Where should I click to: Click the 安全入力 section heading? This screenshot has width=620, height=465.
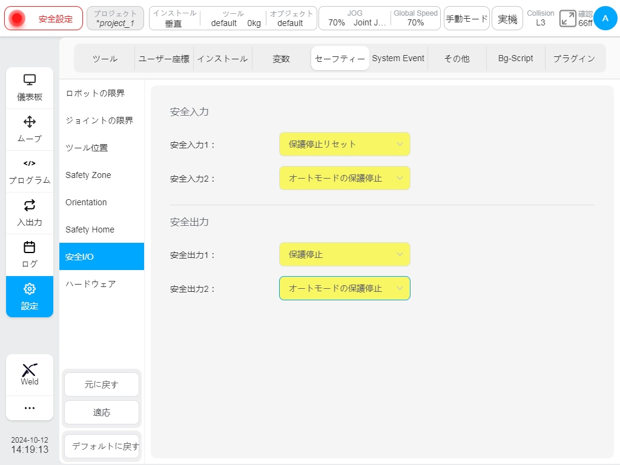coord(190,112)
